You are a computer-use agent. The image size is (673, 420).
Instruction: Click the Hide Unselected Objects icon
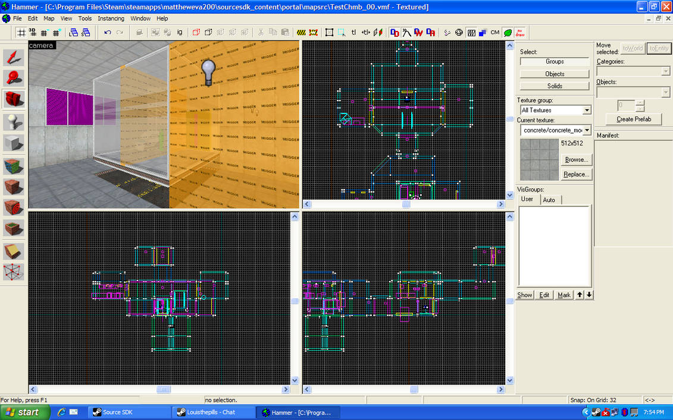tap(209, 33)
